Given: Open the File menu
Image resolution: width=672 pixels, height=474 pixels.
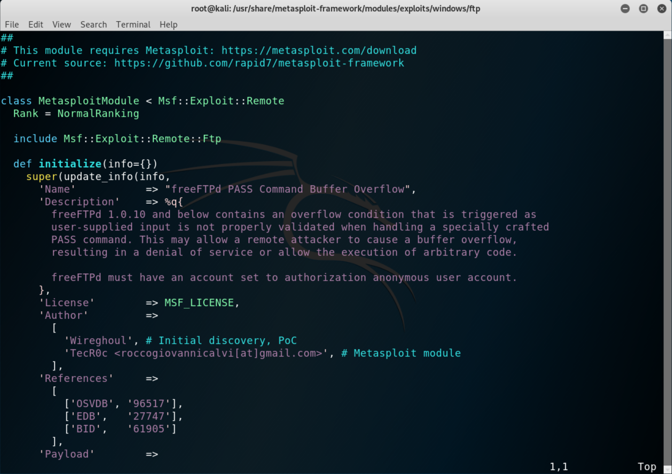Looking at the screenshot, I should point(12,24).
